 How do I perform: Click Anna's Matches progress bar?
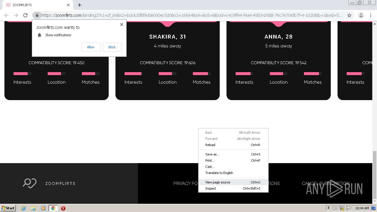tap(313, 74)
